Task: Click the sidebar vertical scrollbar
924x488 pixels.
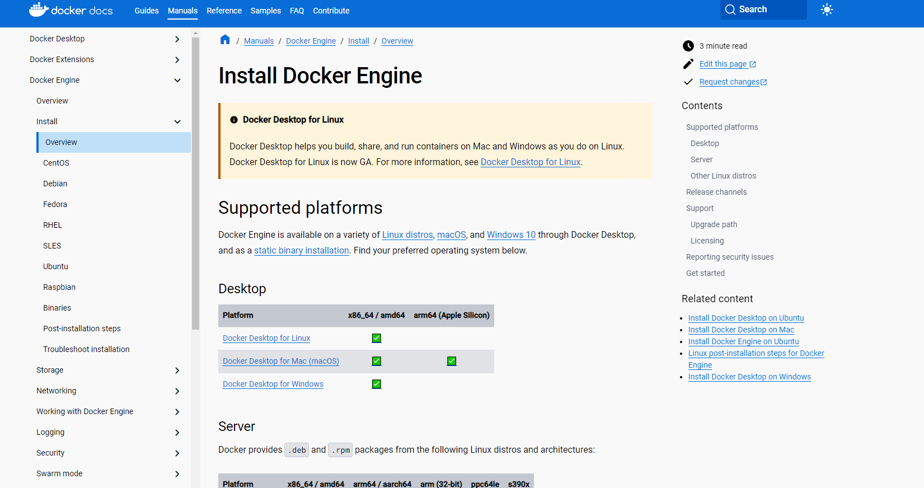Action: [195, 182]
